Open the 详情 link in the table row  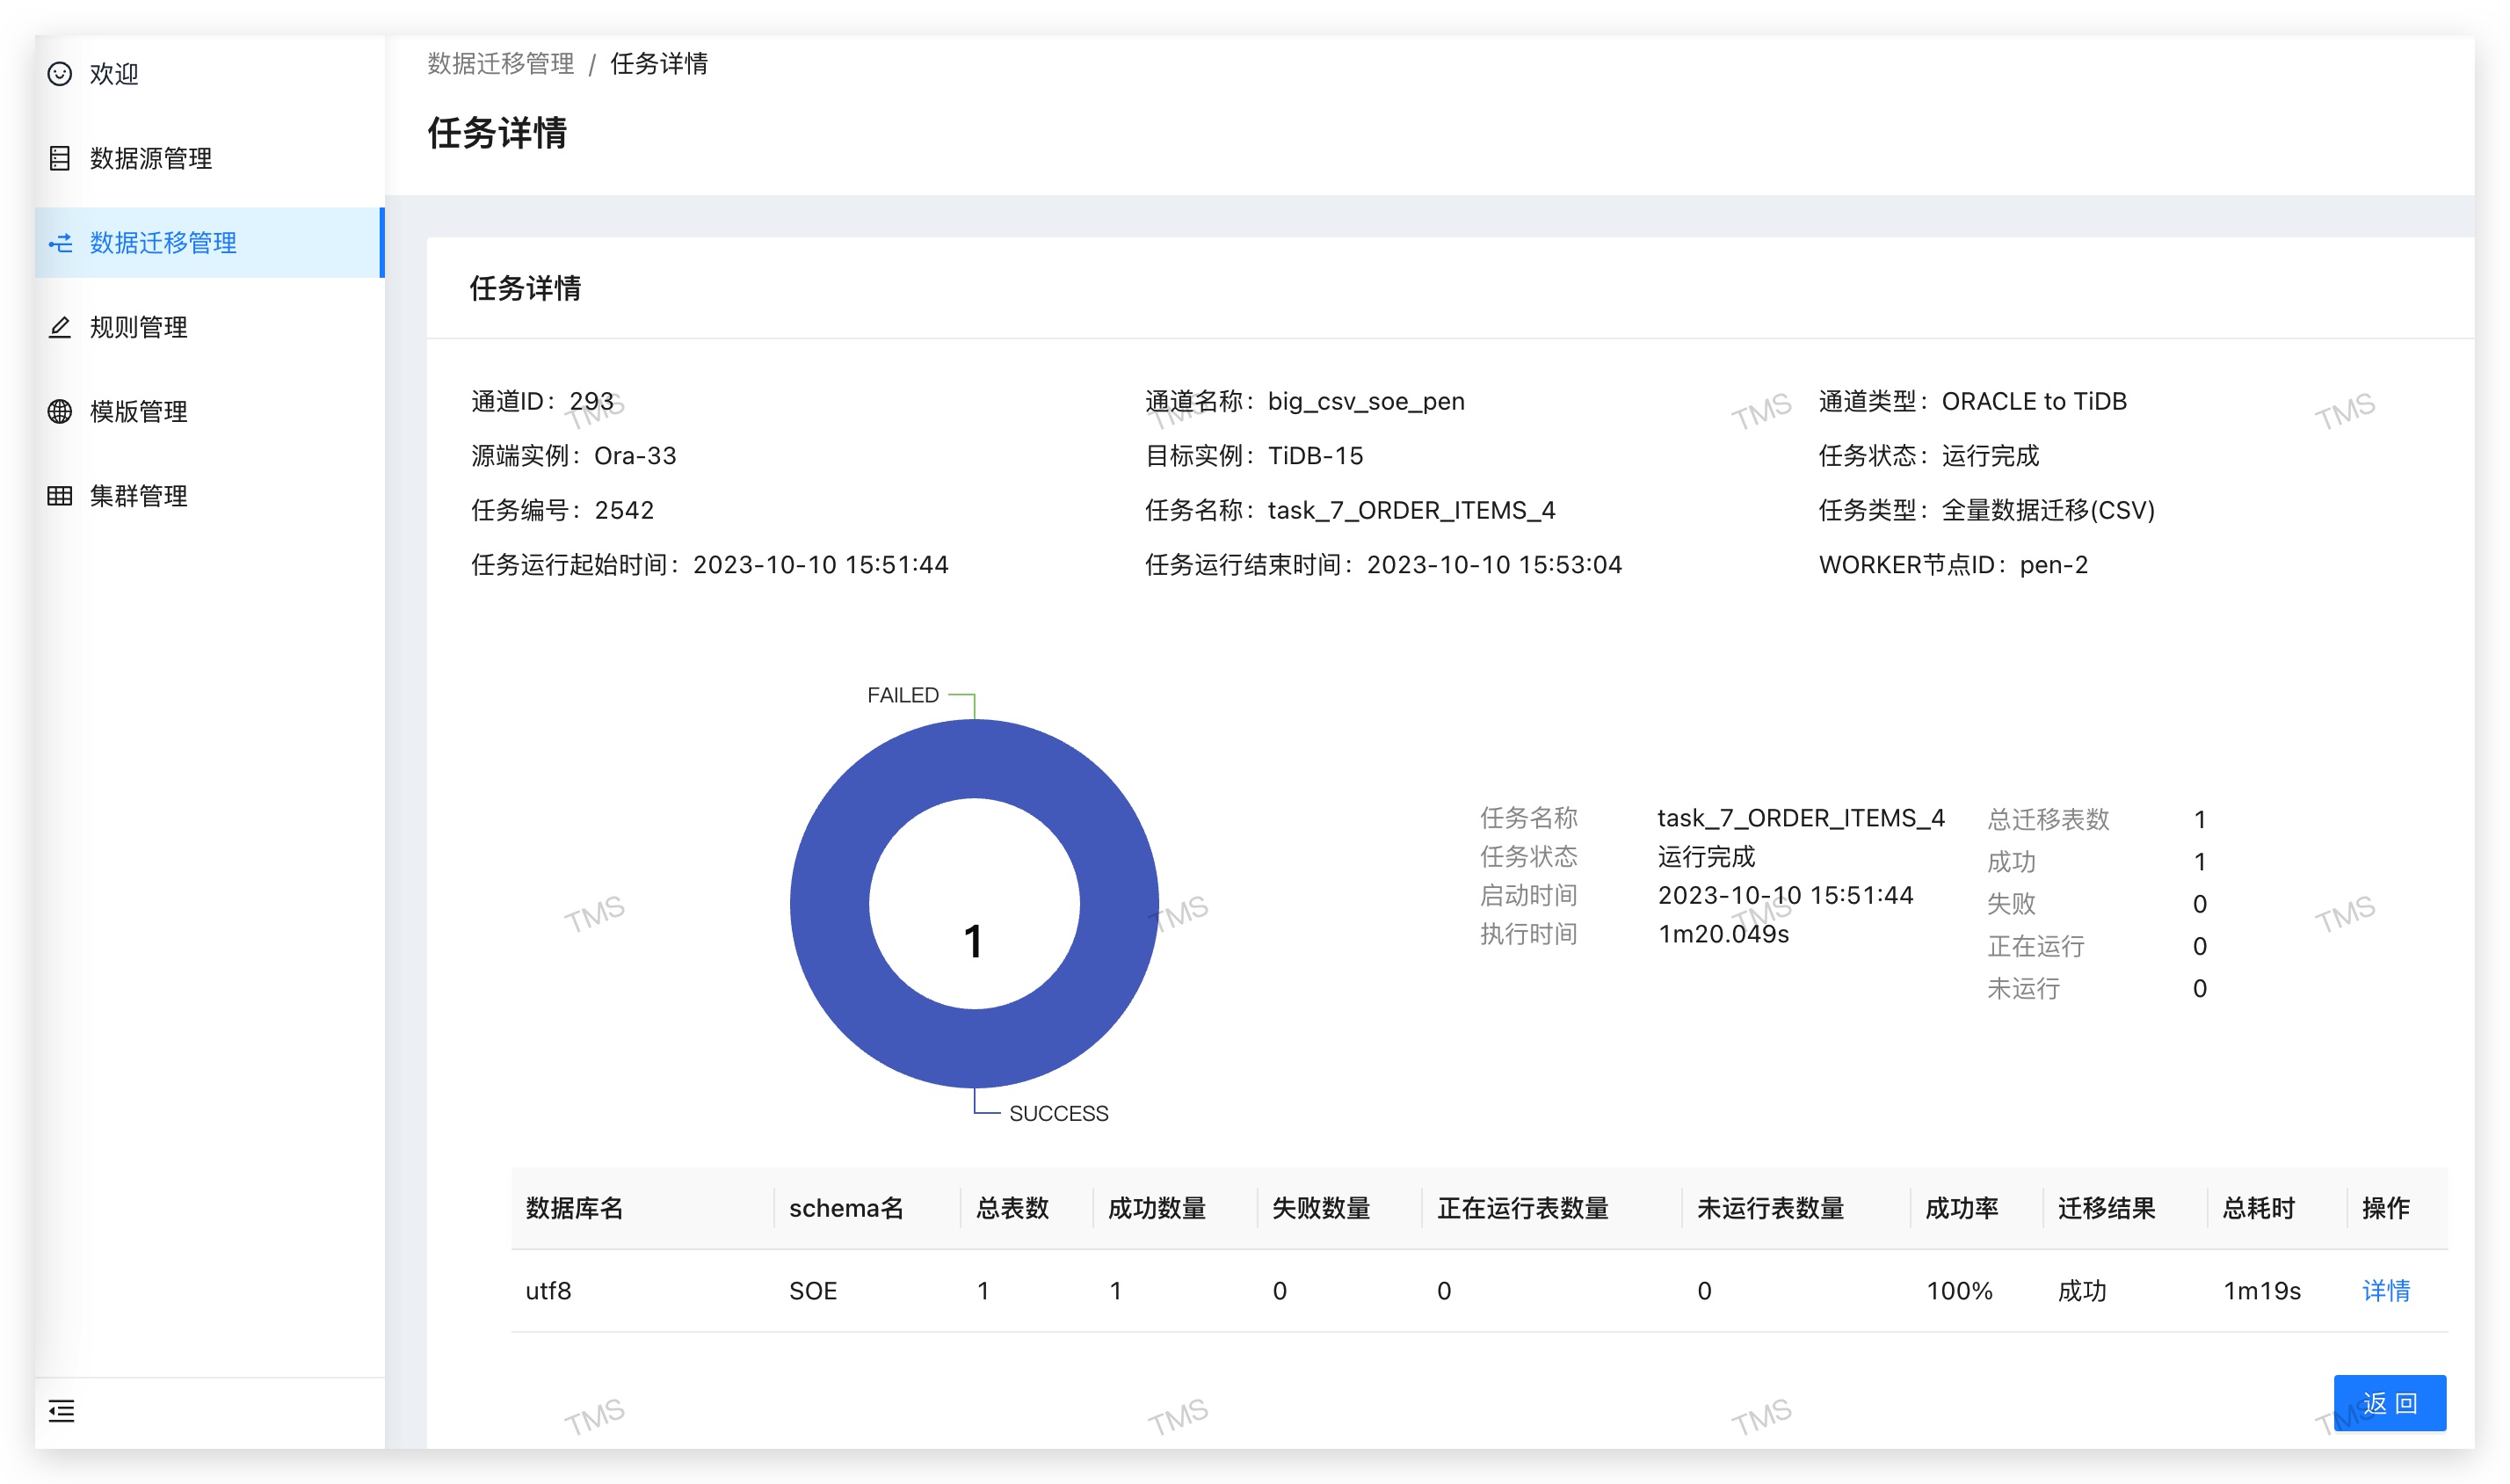coord(2387,1290)
